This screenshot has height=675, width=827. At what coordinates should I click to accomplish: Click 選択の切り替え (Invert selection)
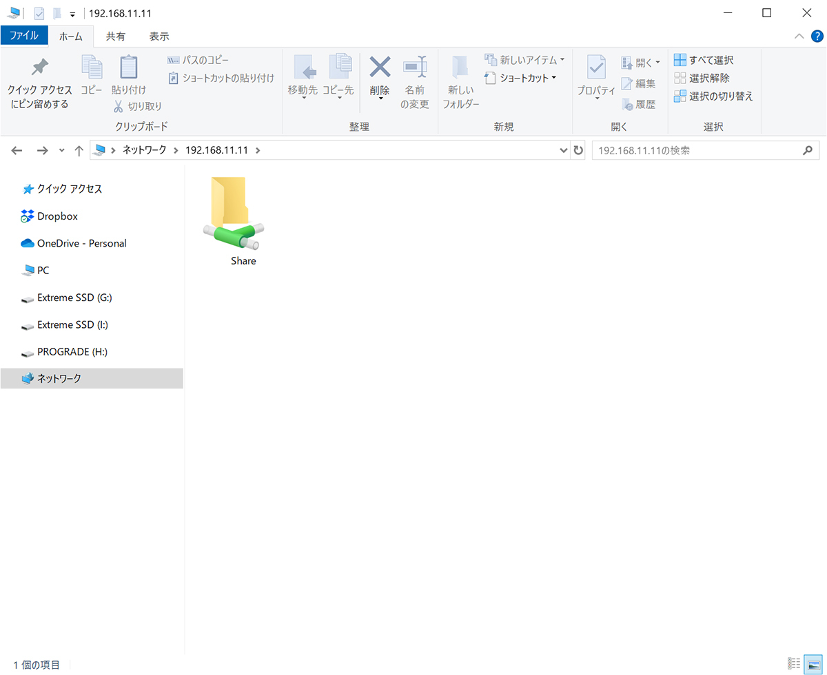point(713,96)
